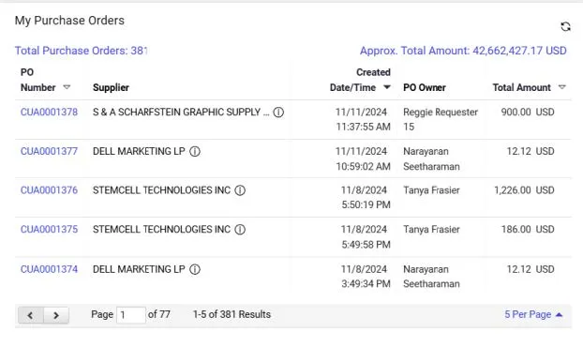Viewport: 583px width, 347px height.
Task: Refresh the My Purchase Orders list
Action: click(x=565, y=27)
